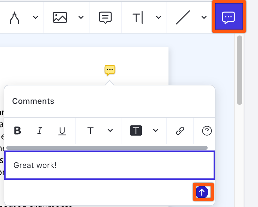Expand the text color dropdown in comments
This screenshot has width=258, height=207.
pos(110,131)
